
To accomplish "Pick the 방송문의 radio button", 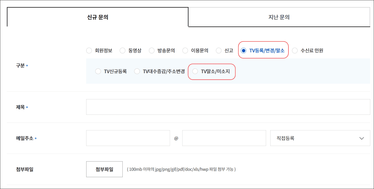I will [152, 50].
